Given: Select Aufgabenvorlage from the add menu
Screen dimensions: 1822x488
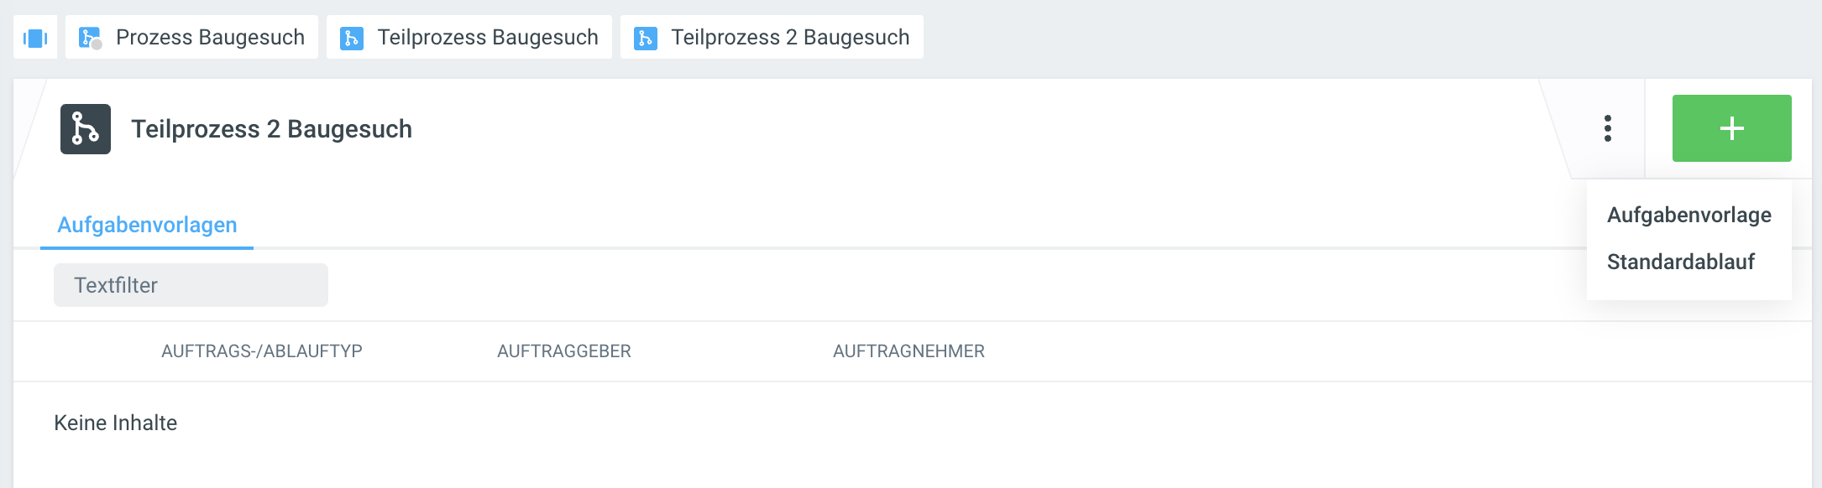Looking at the screenshot, I should tap(1688, 215).
